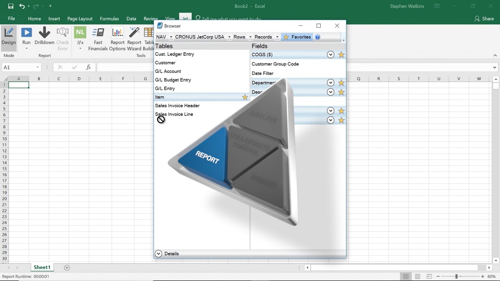Open the File menu
The image size is (500, 281).
click(11, 18)
